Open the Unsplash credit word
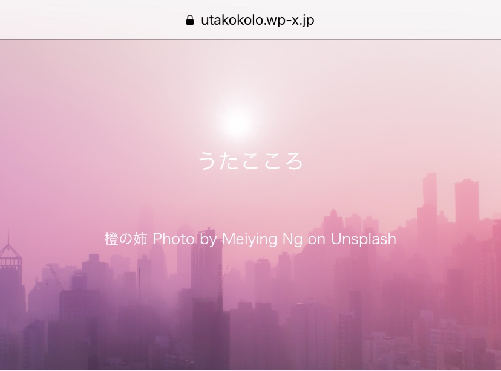 [x=363, y=239]
